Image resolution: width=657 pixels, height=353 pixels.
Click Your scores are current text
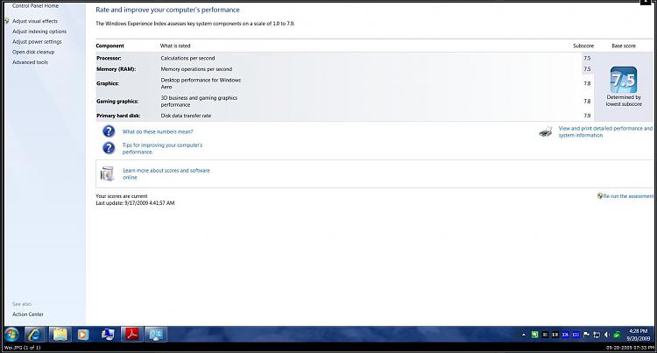coord(122,196)
